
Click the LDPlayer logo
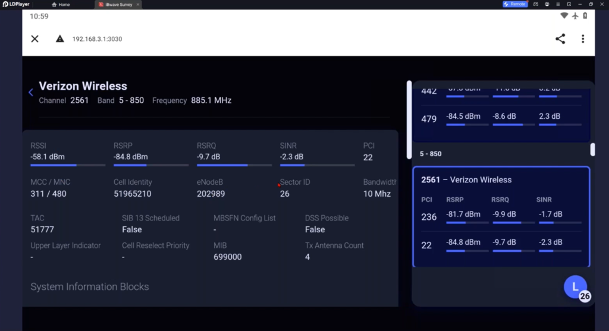tap(16, 4)
